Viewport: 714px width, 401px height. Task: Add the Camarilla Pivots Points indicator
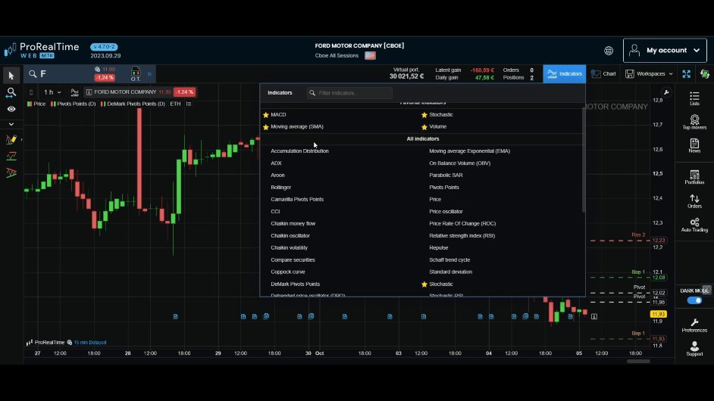pos(297,199)
